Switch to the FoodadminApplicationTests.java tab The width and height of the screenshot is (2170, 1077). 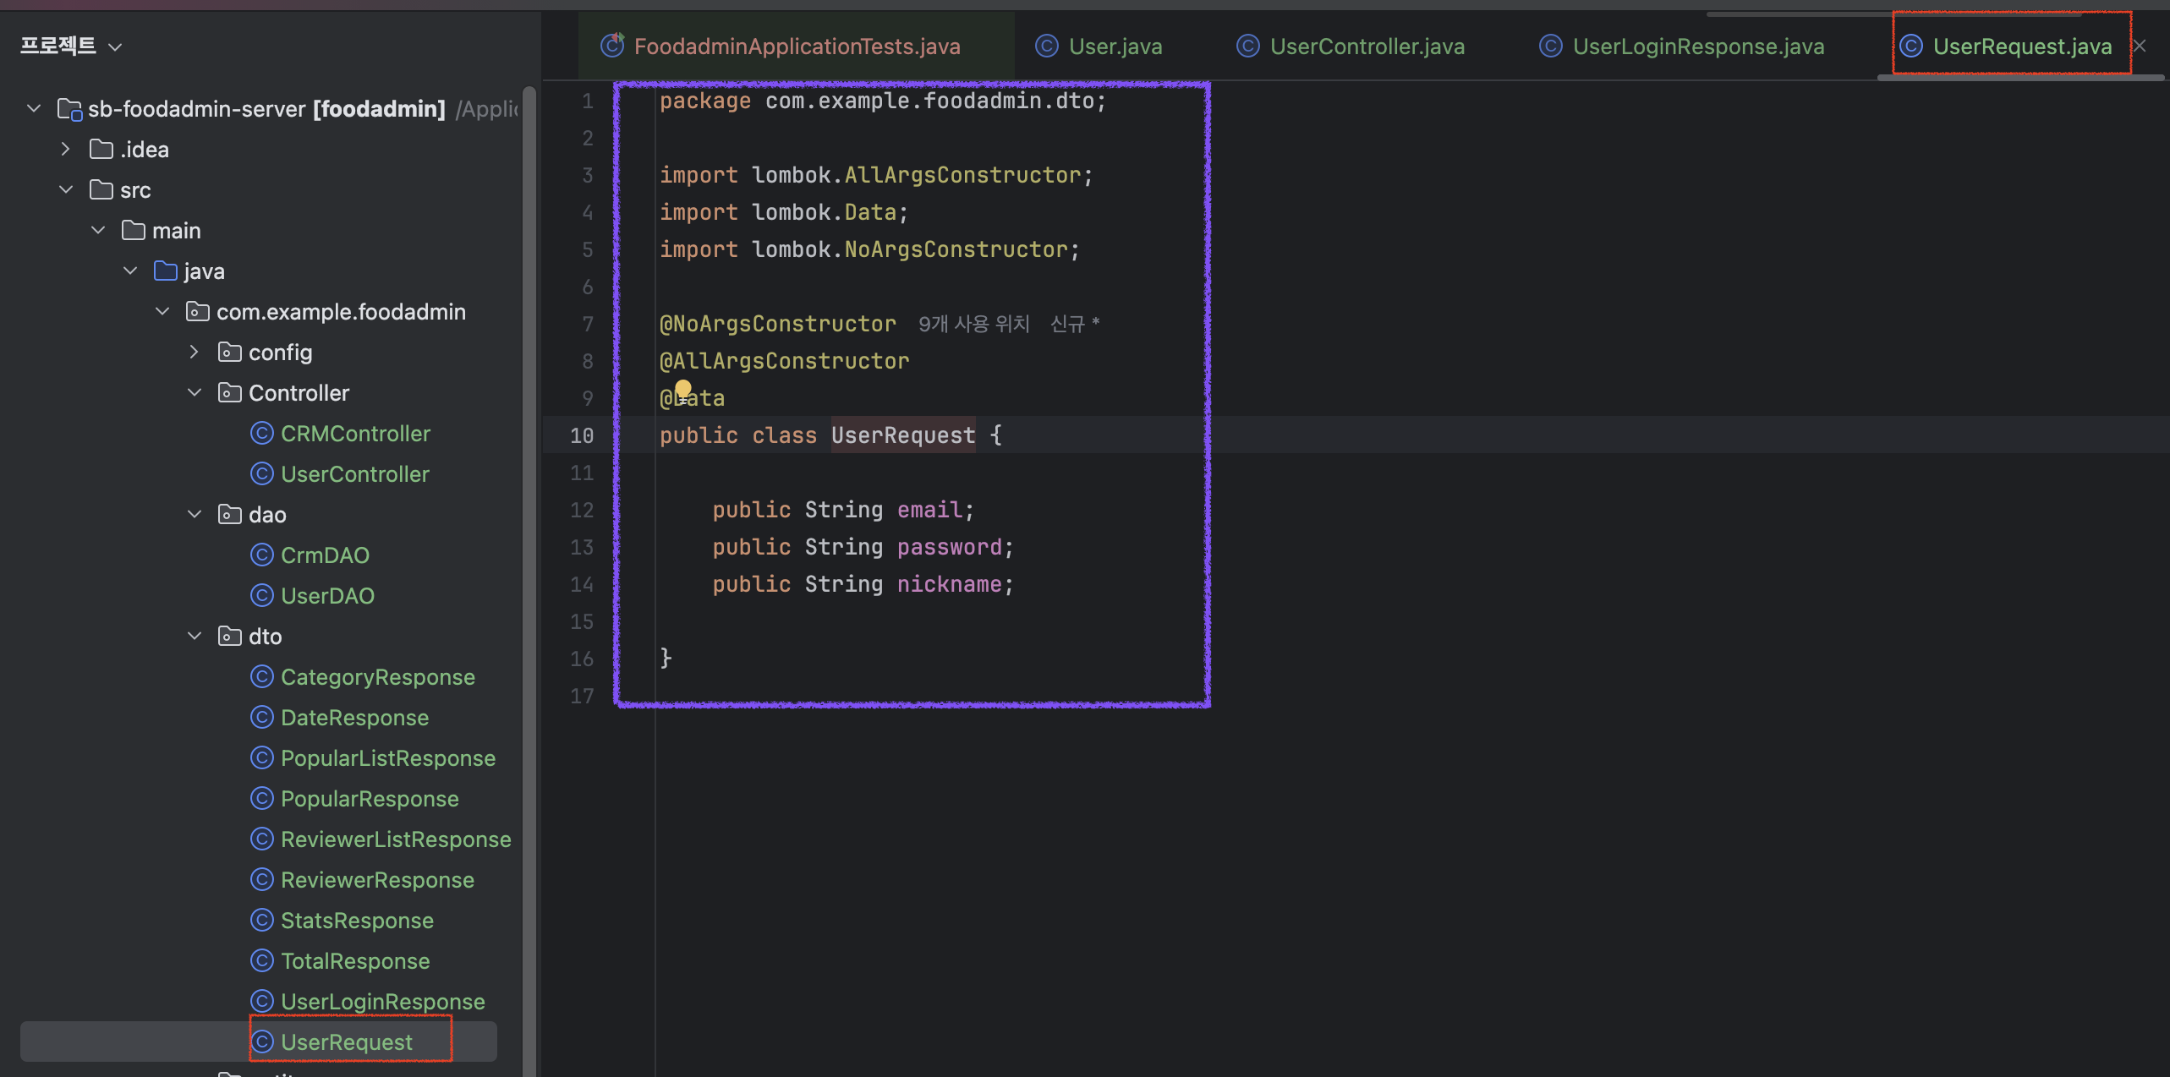coord(797,46)
